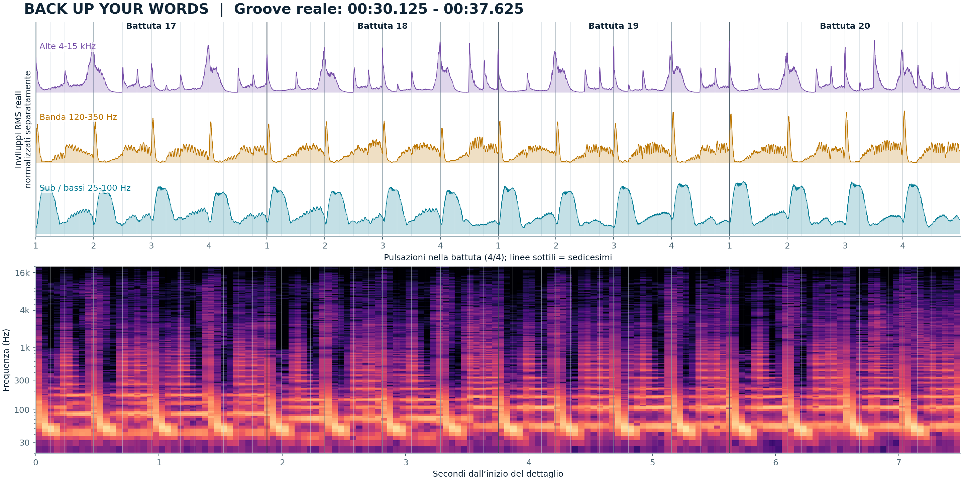Click the "Battuta 20" bar label
Viewport: 963px width, 481px height.
[845, 26]
